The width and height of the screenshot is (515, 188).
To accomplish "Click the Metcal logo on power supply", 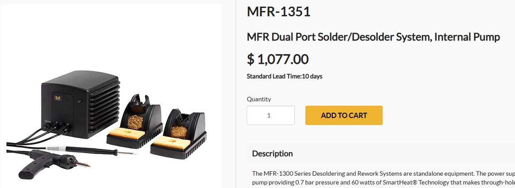I will (x=58, y=98).
